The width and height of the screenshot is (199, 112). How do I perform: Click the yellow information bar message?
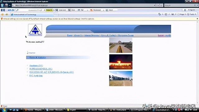(x=49, y=19)
